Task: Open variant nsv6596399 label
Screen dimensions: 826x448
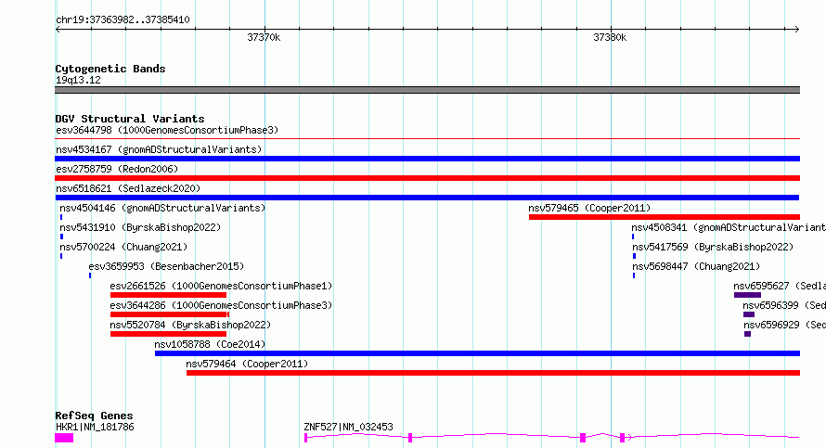Action: pos(784,305)
